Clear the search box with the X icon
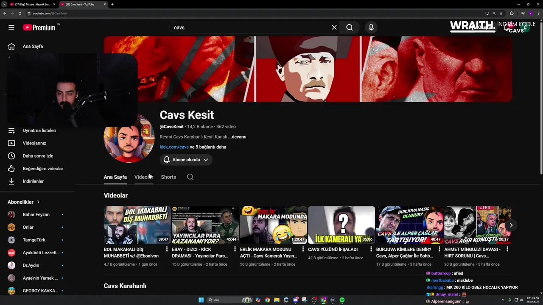The width and height of the screenshot is (543, 305). tap(334, 28)
